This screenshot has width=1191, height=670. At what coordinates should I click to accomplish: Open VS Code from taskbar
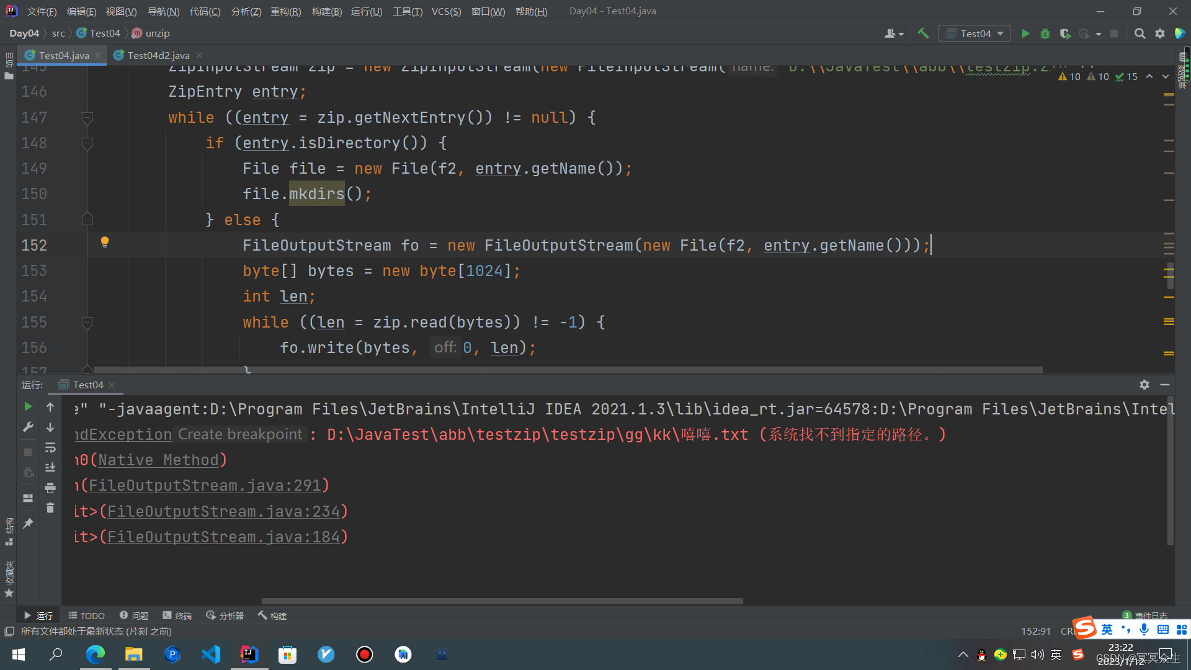point(211,654)
